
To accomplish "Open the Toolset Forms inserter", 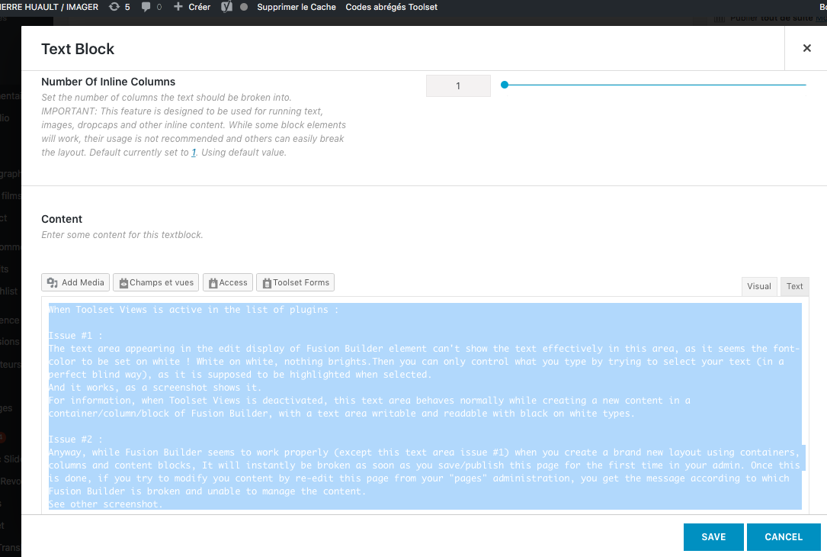I will 296,282.
